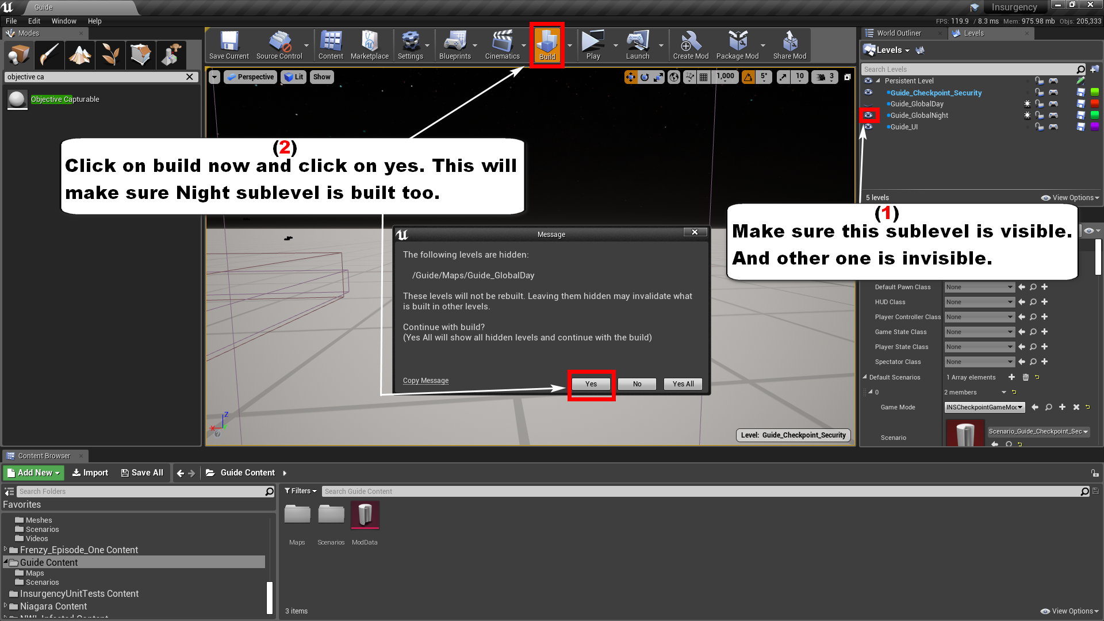Expand the Frenzy_Episode_One Content folder
Screen dimensions: 1104x621
coord(6,549)
